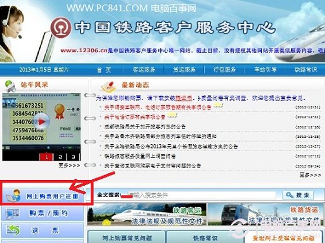325x243 pixels.
Task: Open 关于查询互联网购票电子支付等问题的公告
Action: coord(152,166)
